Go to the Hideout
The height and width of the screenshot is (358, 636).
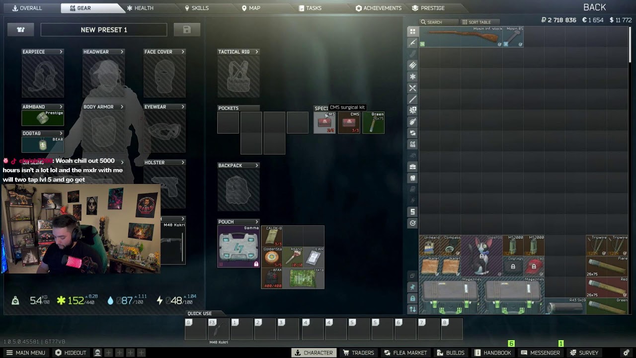click(x=71, y=353)
